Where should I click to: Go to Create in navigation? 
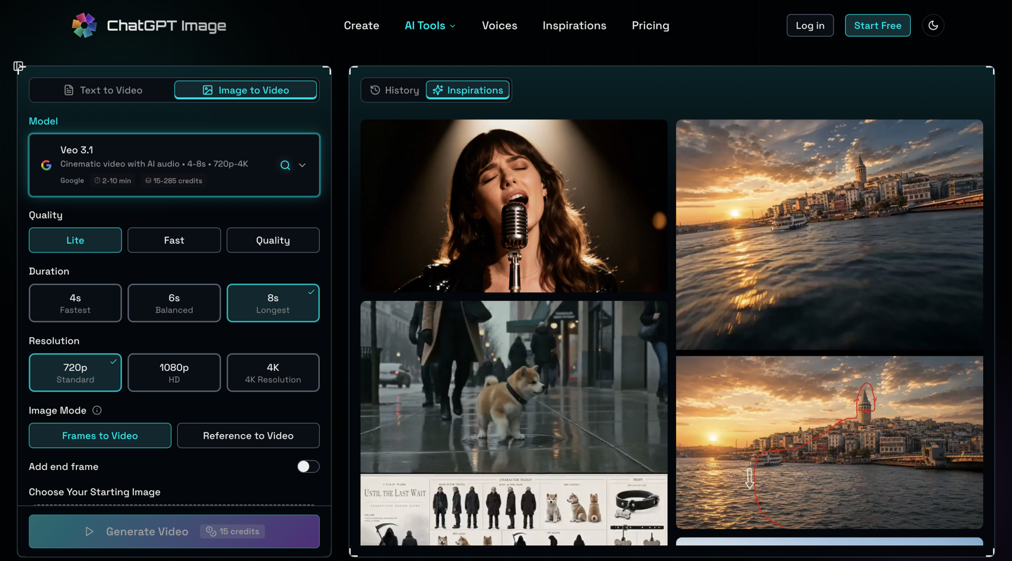tap(362, 25)
